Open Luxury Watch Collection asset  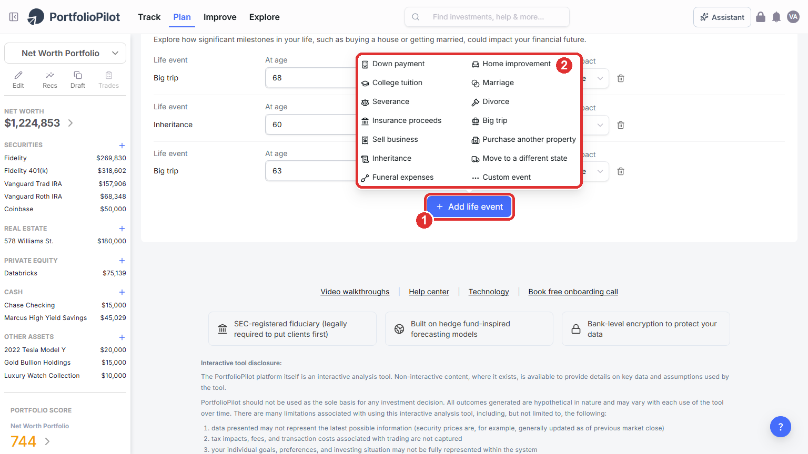65,376
